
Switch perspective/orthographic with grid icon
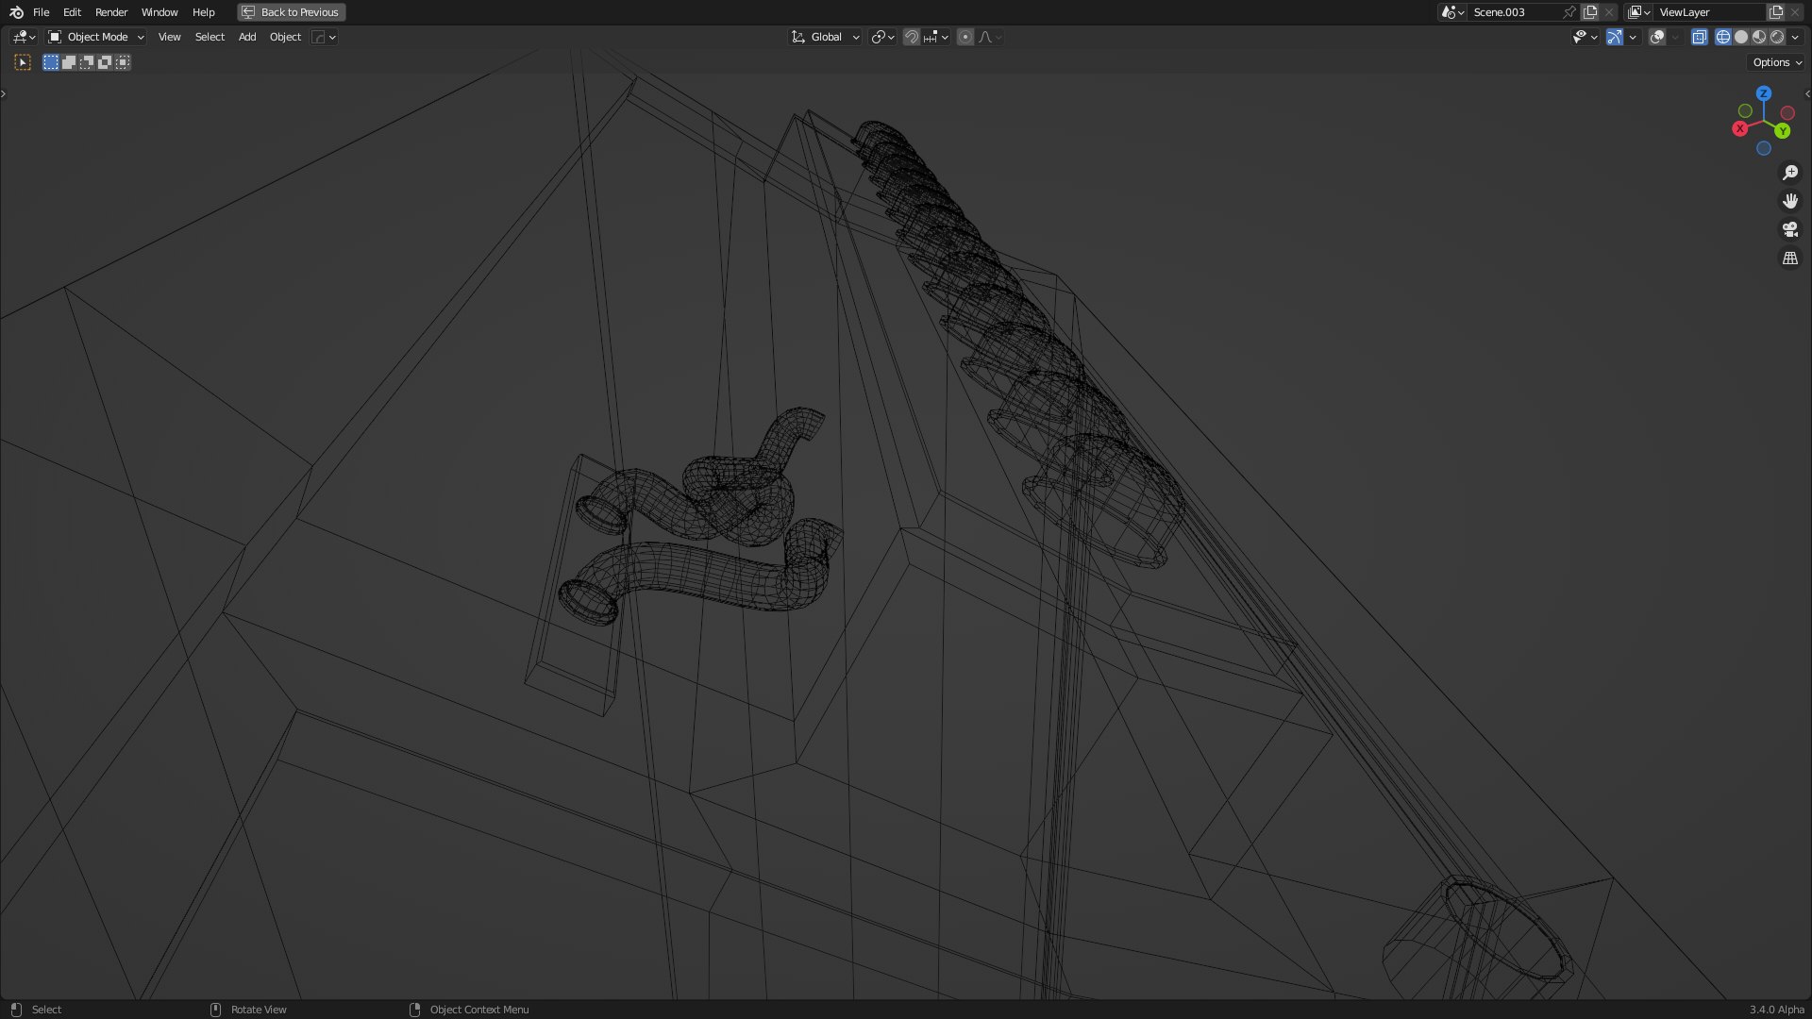(x=1790, y=258)
